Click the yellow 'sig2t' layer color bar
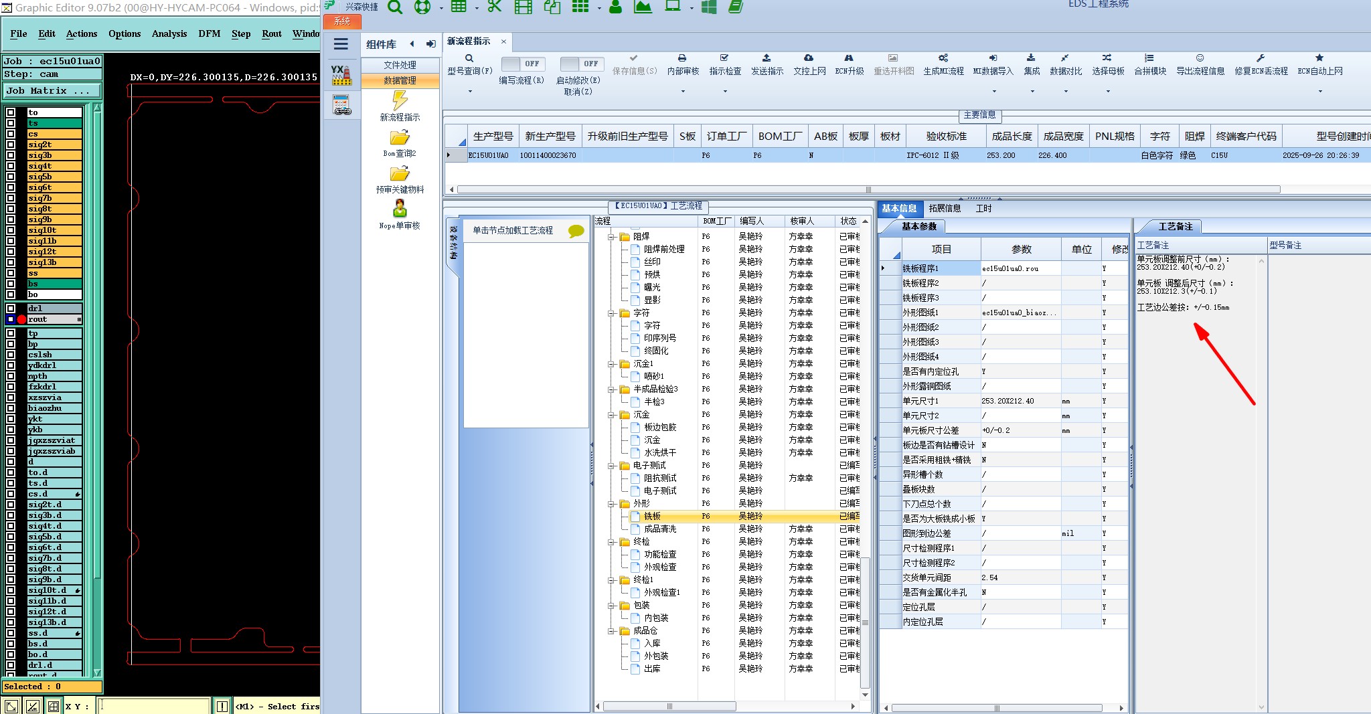Screen dimensions: 1371x714 click(54, 145)
